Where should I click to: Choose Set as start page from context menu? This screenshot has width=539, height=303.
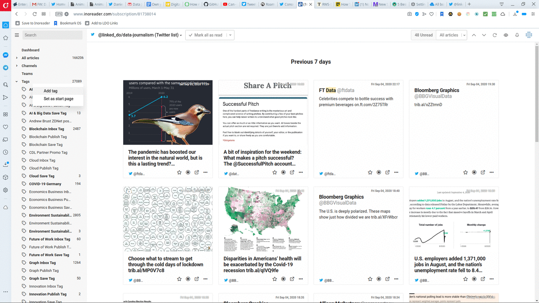pyautogui.click(x=59, y=99)
